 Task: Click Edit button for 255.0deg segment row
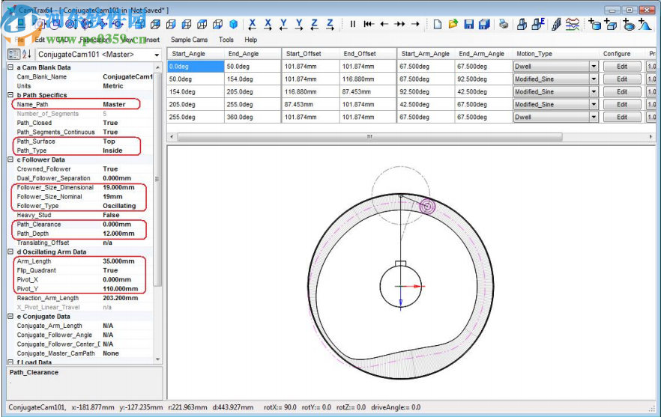point(621,118)
